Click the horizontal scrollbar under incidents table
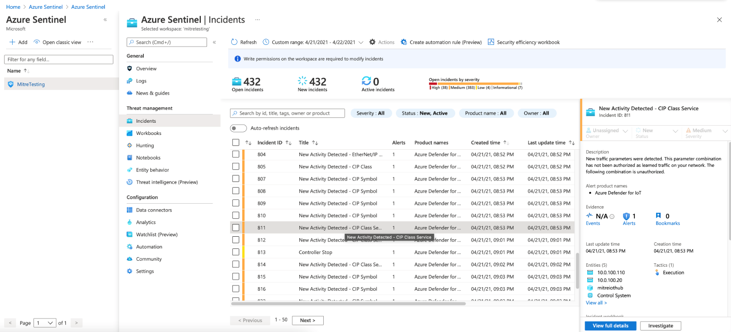Image resolution: width=731 pixels, height=332 pixels. point(349,303)
